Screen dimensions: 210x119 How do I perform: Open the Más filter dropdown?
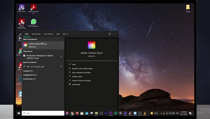(65, 34)
